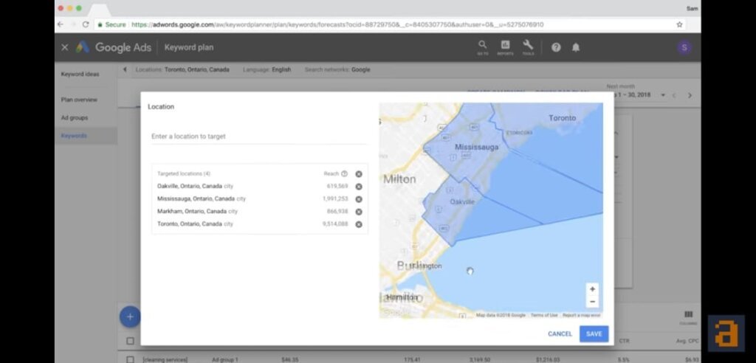This screenshot has width=756, height=363.
Task: Click the blue plus add button
Action: pyautogui.click(x=130, y=317)
